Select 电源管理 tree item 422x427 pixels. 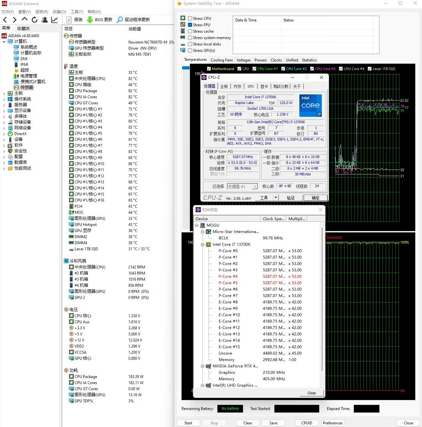[29, 76]
